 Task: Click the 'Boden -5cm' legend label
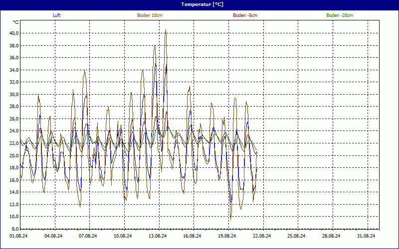tap(245, 15)
